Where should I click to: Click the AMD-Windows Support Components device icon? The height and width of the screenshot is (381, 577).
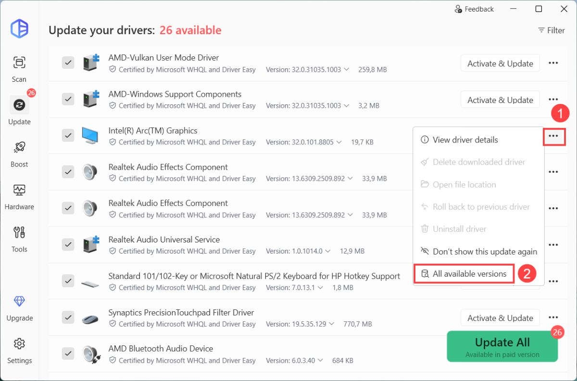90,100
